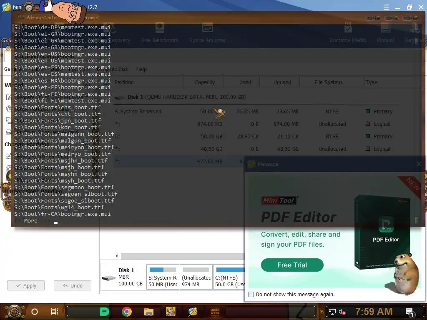This screenshot has height=320, width=427.
Task: Select the Unallocated 974 MB block in disk map
Action: (x=196, y=277)
